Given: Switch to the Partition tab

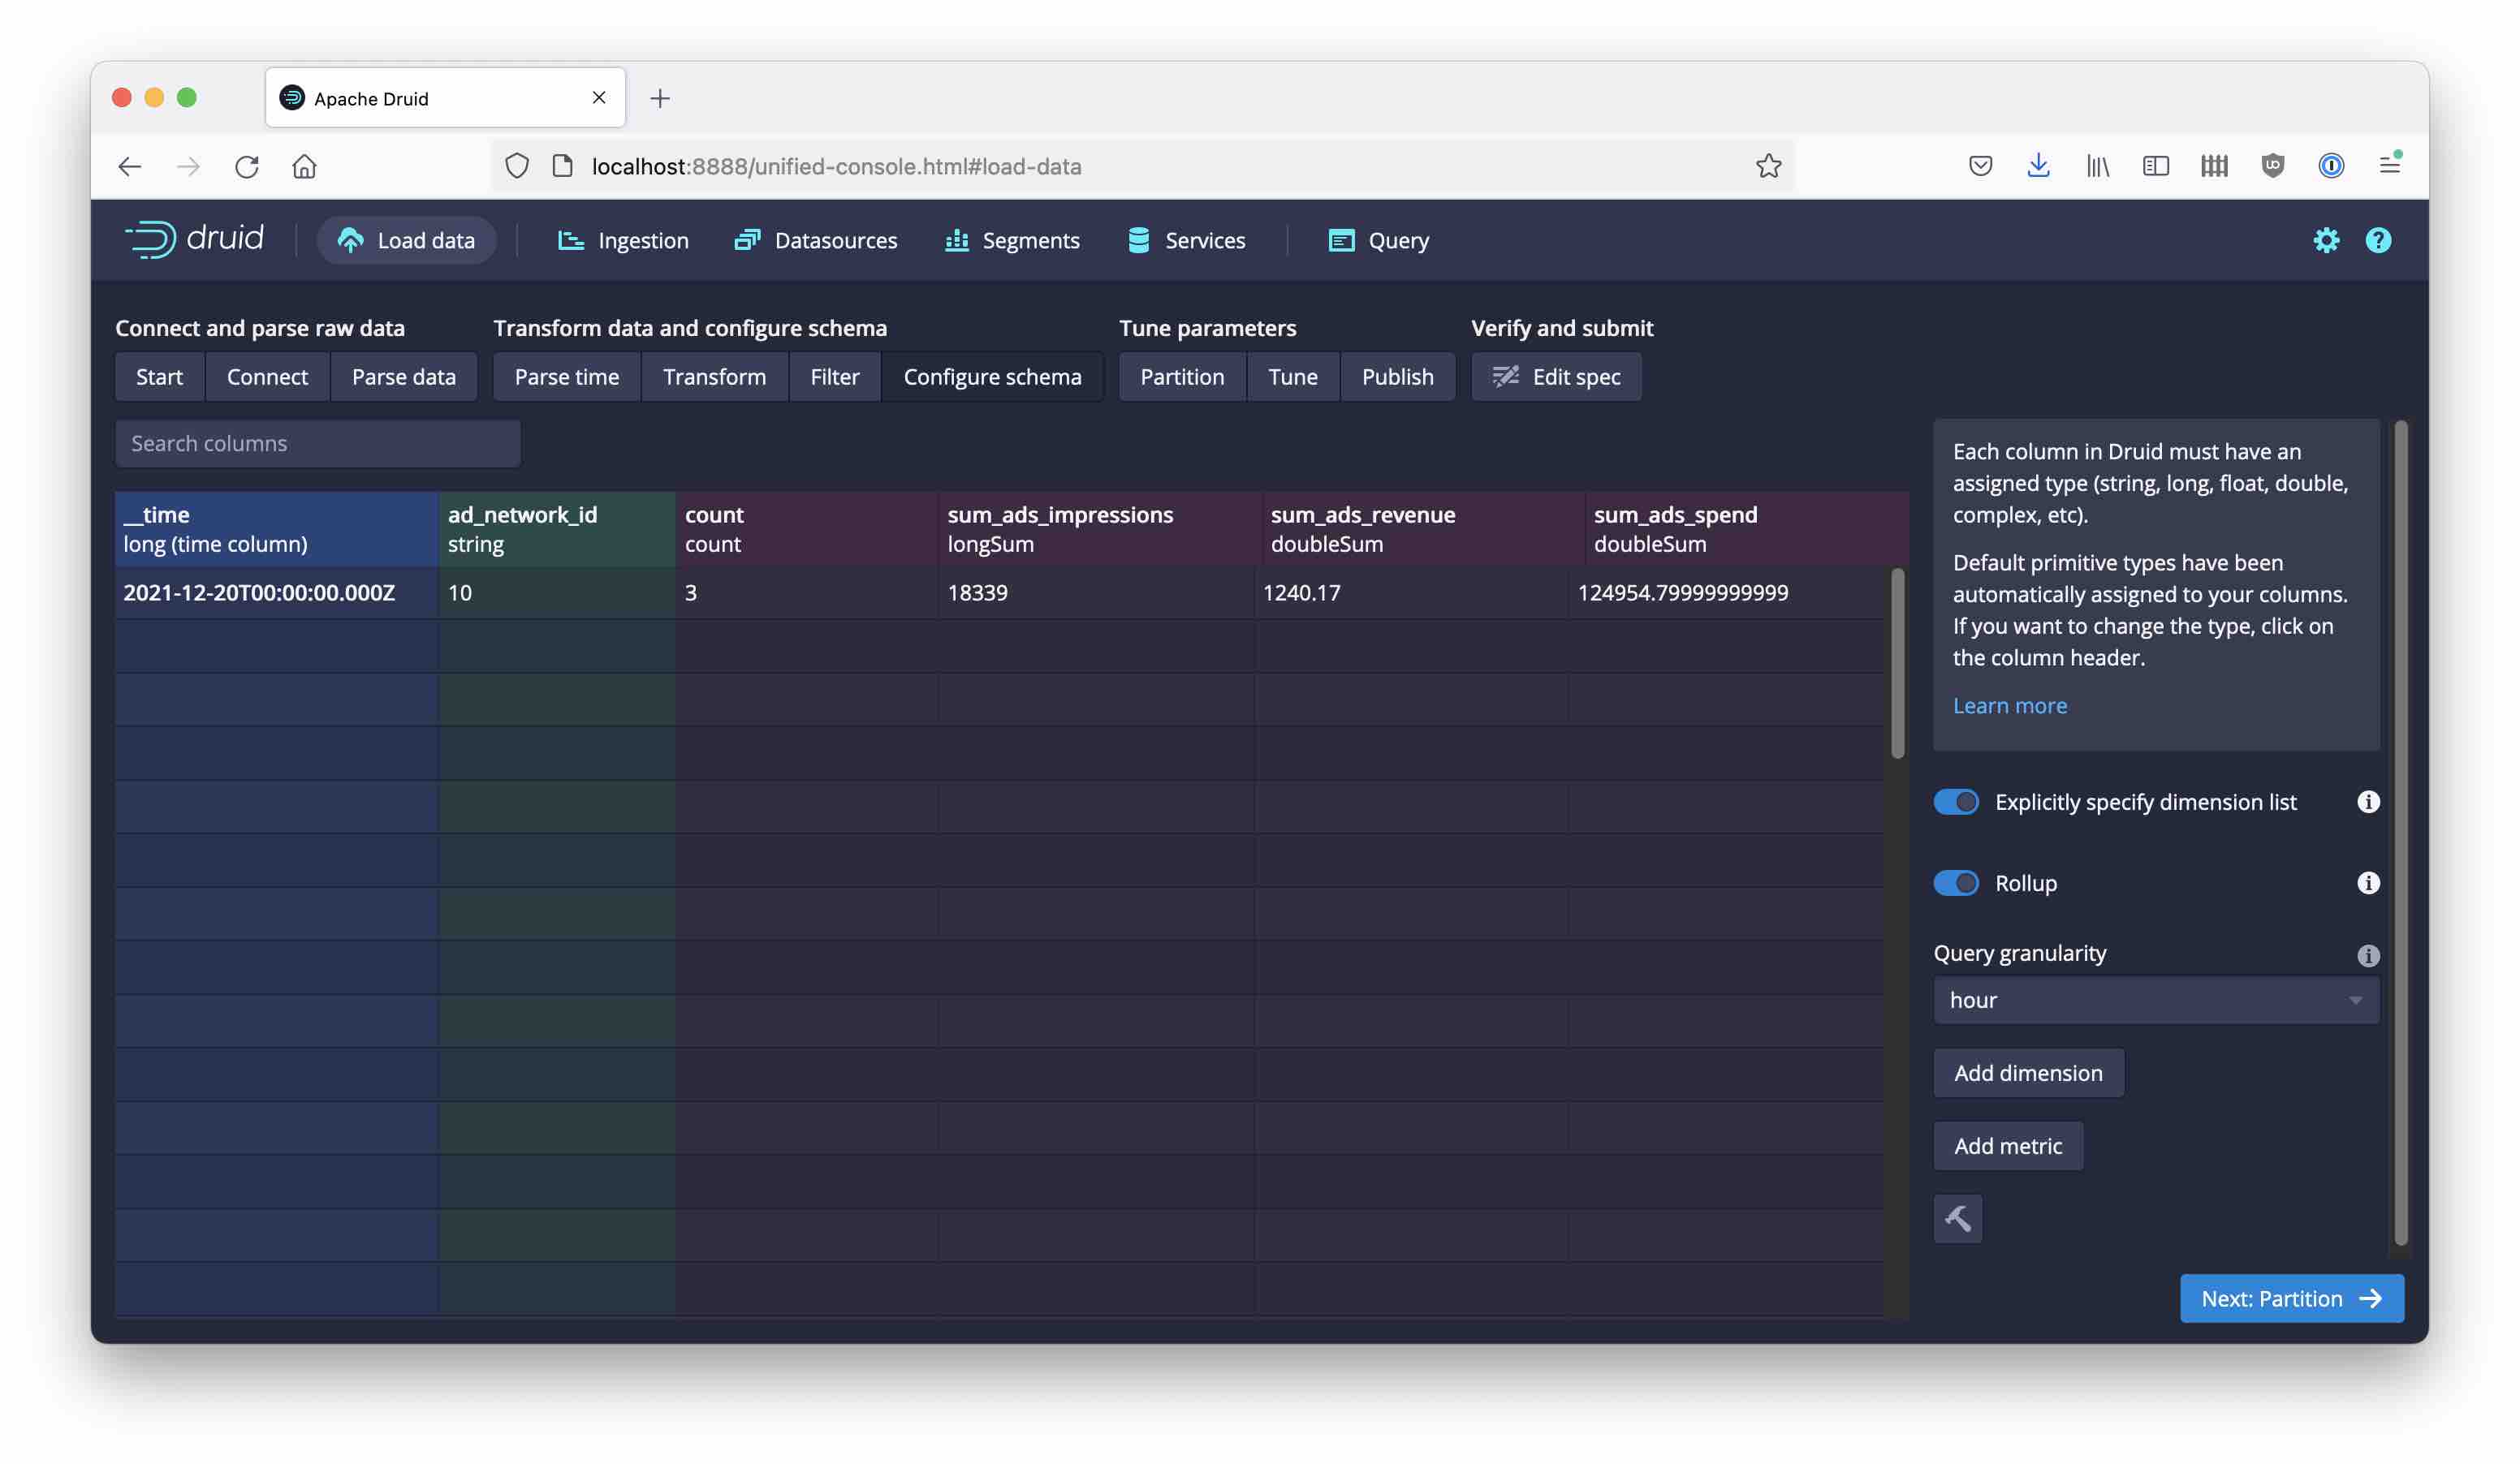Looking at the screenshot, I should click(x=1180, y=375).
